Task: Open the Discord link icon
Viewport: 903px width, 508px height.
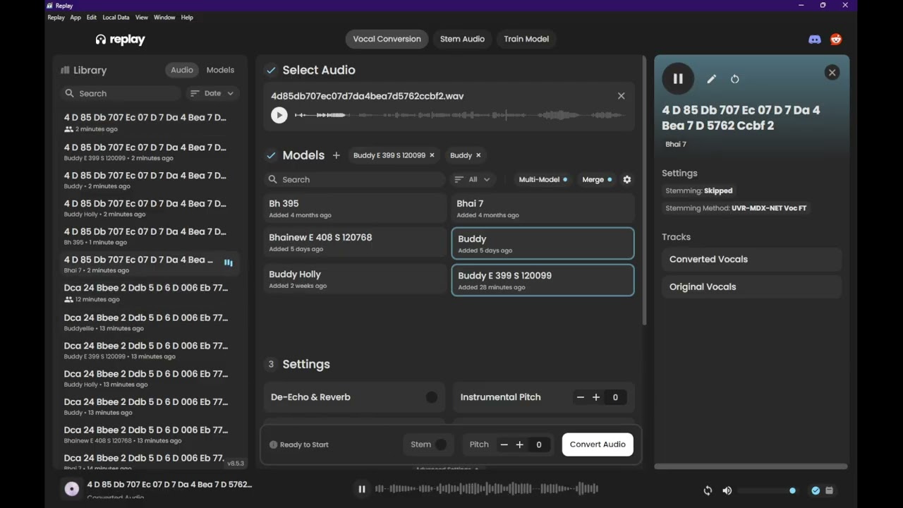Action: tap(815, 40)
